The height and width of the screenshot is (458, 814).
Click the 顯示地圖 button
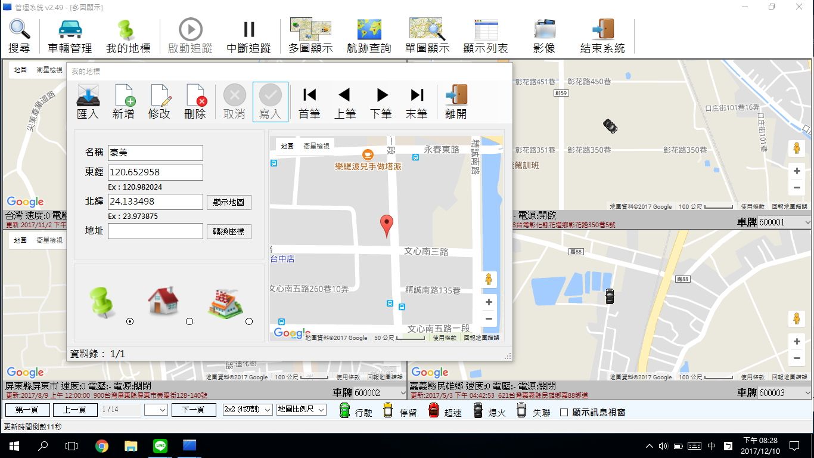coord(229,202)
